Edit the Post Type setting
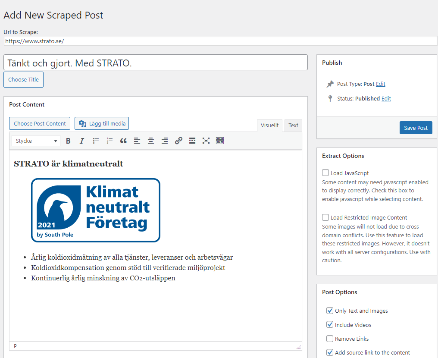This screenshot has height=358, width=438. [x=381, y=84]
